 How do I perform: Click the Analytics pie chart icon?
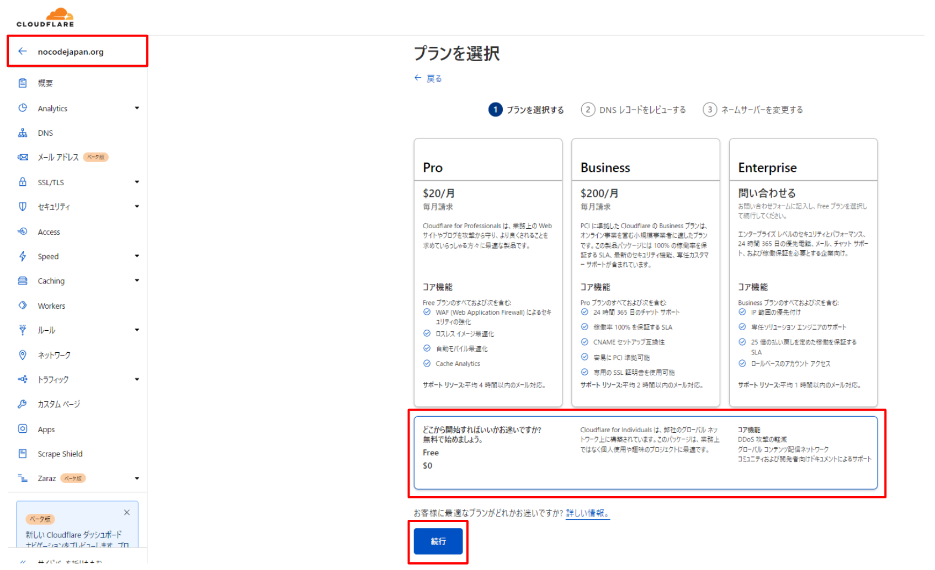point(23,108)
